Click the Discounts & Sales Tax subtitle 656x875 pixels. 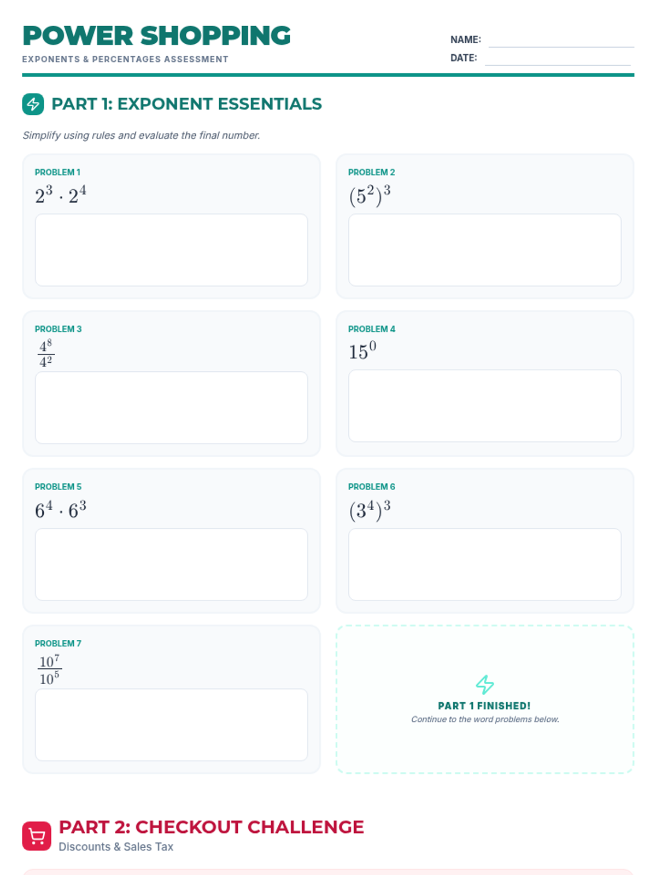point(116,847)
